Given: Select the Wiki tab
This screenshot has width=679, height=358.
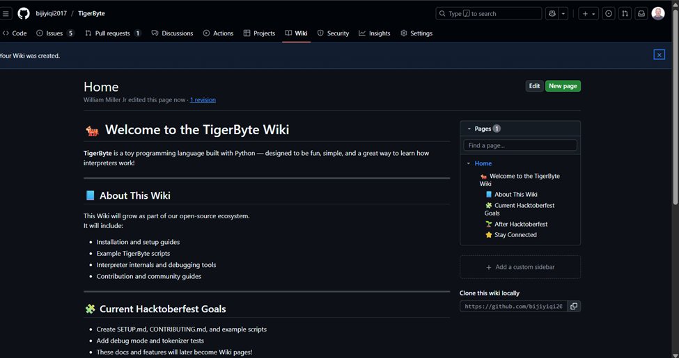Looking at the screenshot, I should coord(297,33).
